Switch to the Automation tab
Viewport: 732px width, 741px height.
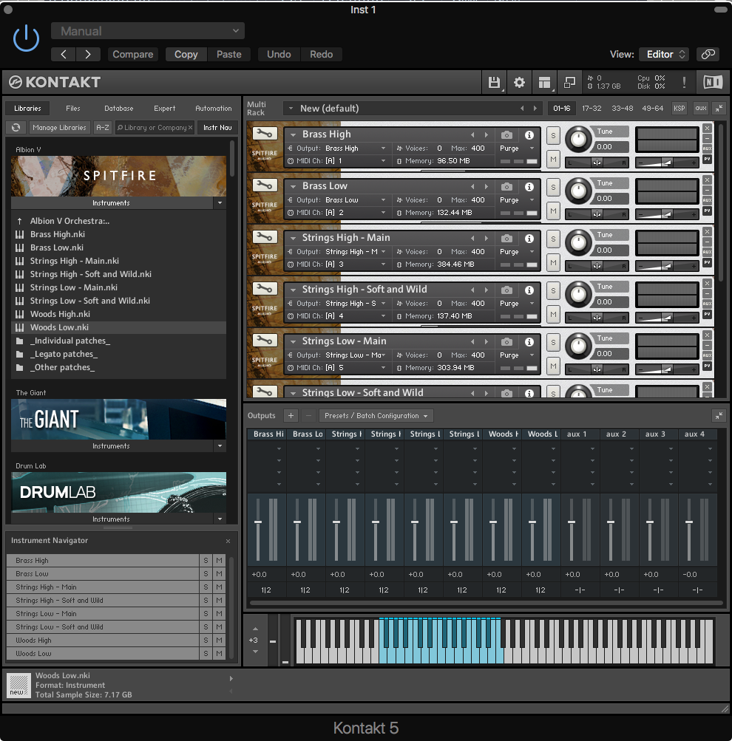tap(214, 108)
